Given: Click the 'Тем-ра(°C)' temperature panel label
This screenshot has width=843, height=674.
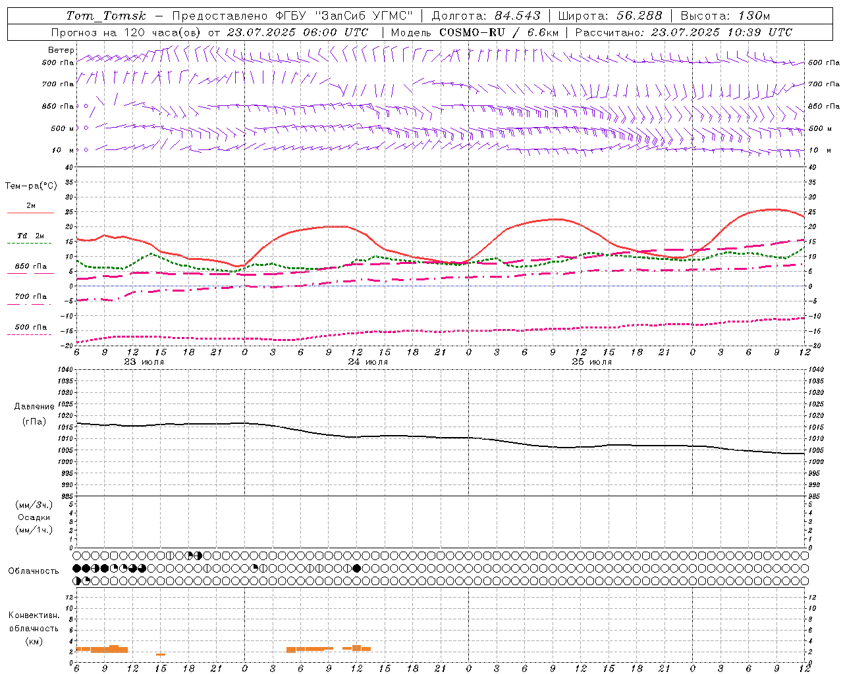Looking at the screenshot, I should tap(31, 186).
